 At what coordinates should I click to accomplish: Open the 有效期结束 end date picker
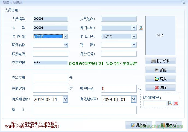coord(134,99)
